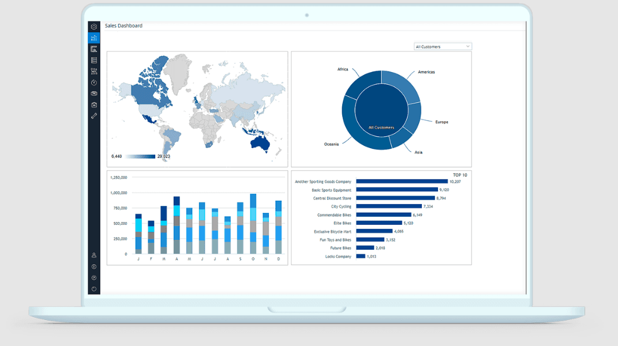Open the user profile sidebar icon

pyautogui.click(x=94, y=255)
